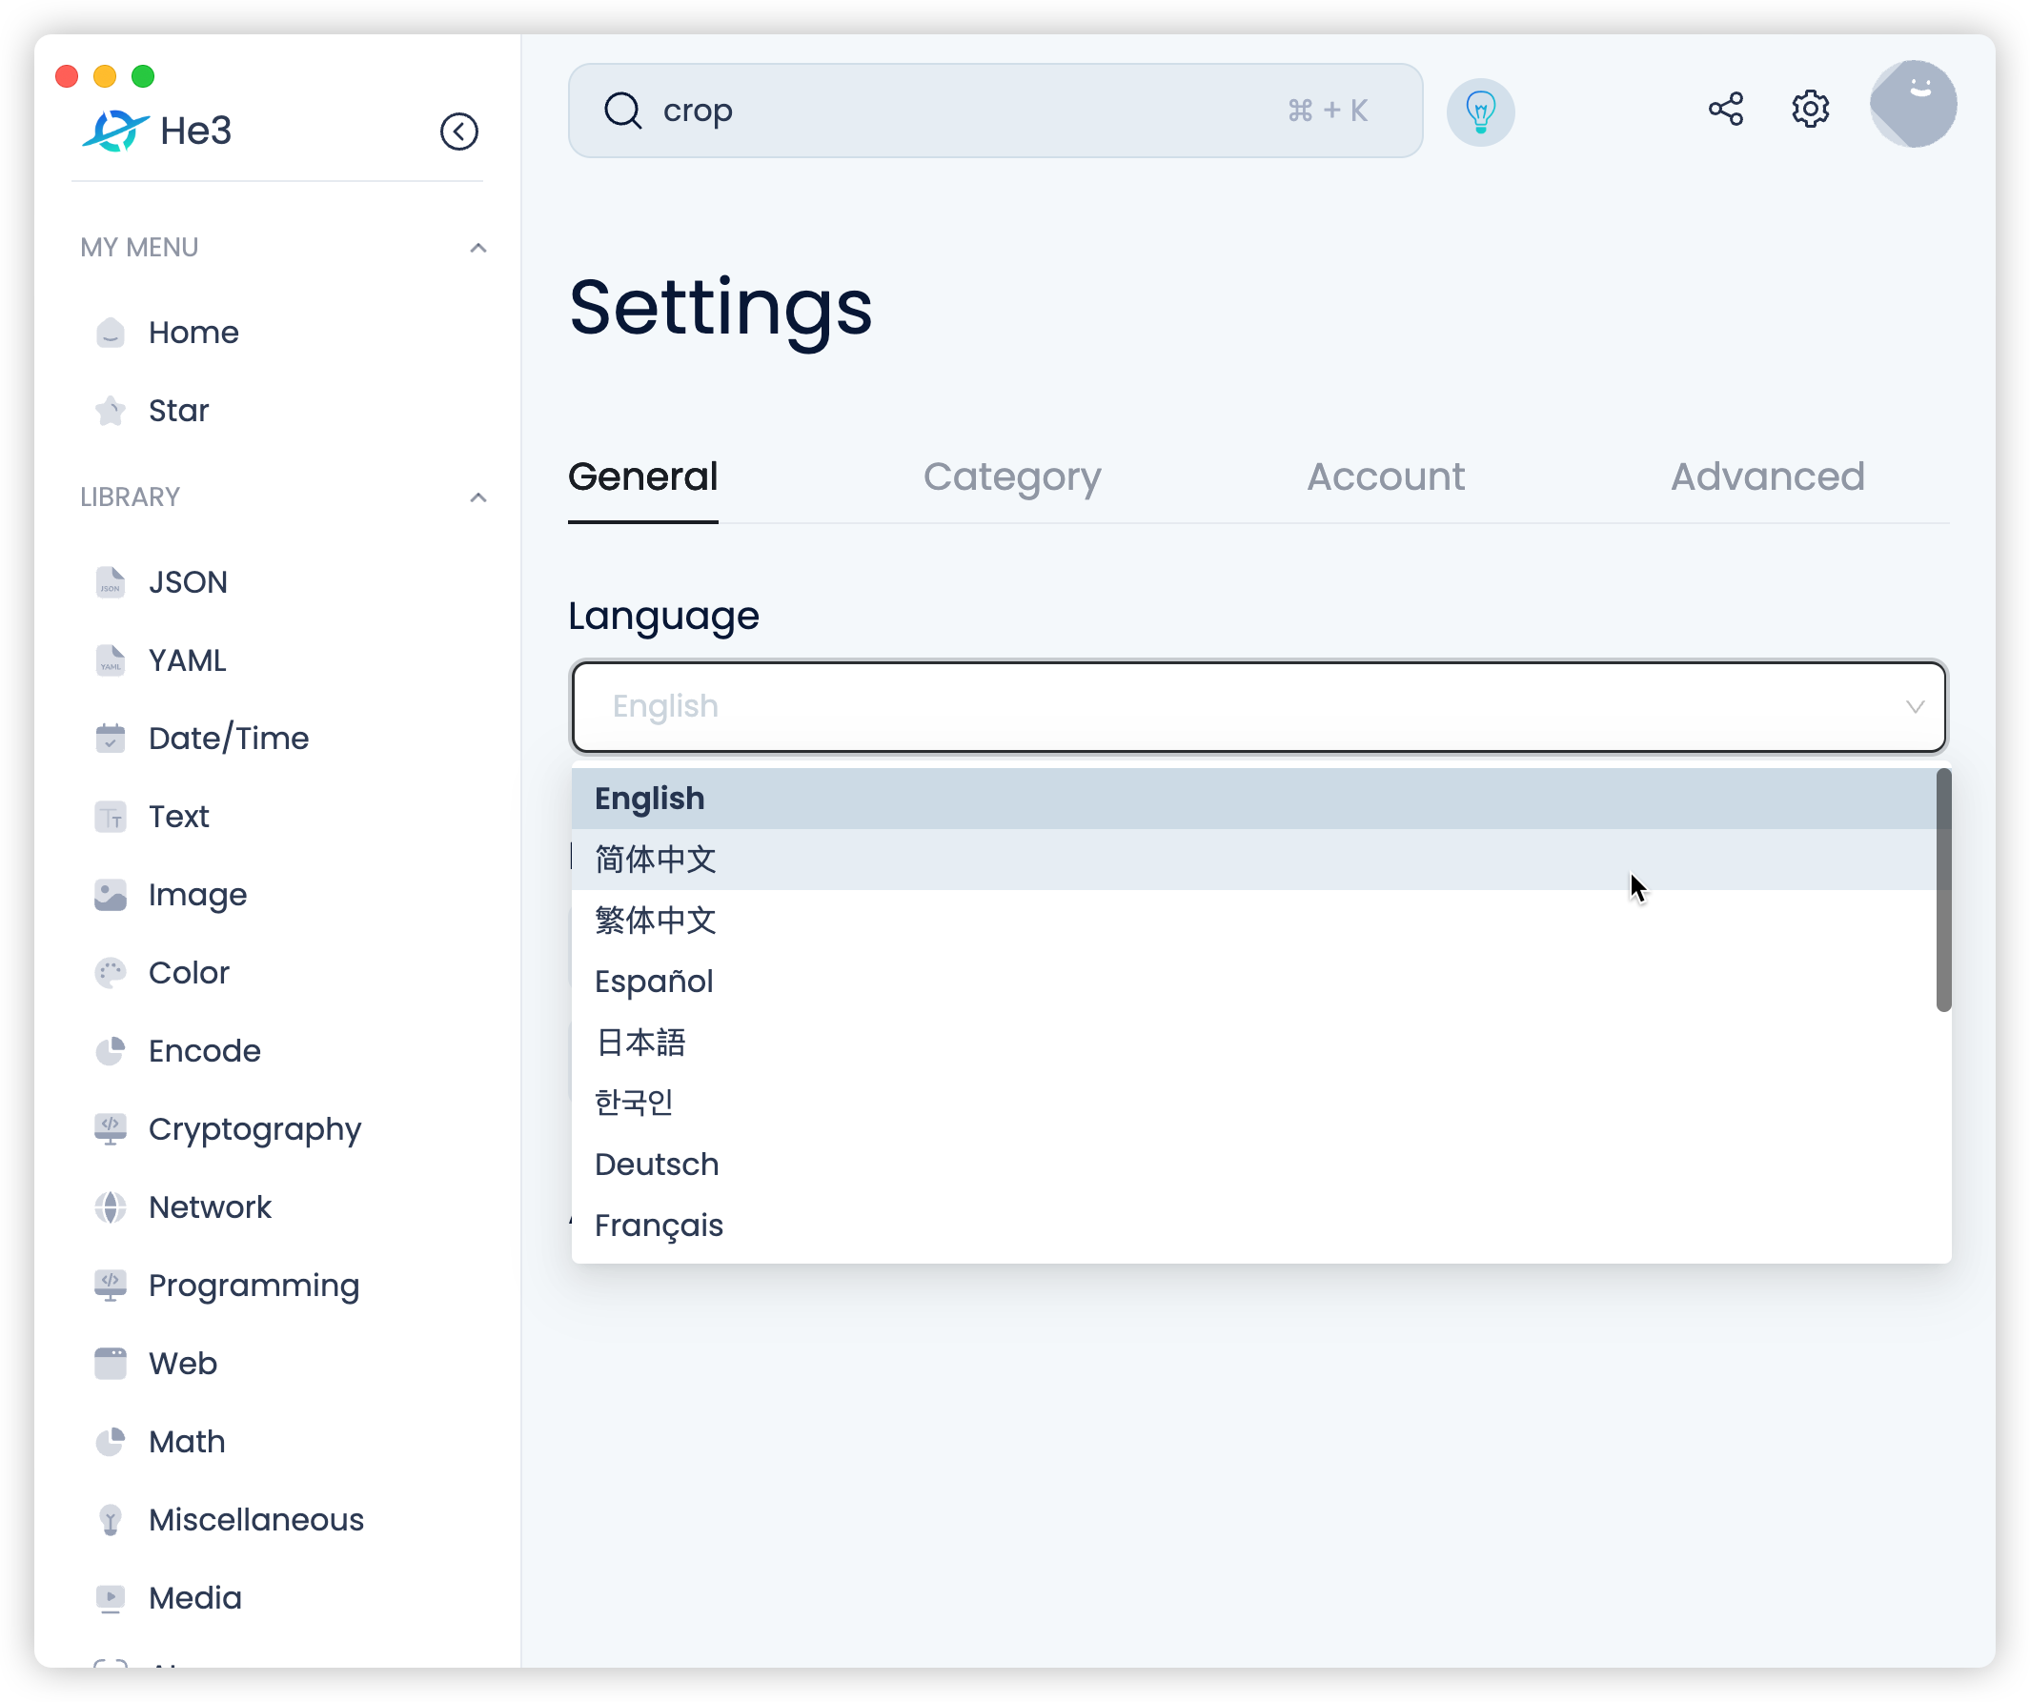Open the share icon in header
Screen dimensions: 2030x1702
point(1725,110)
